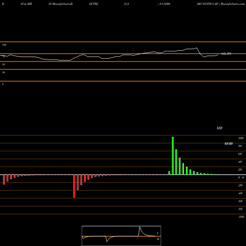Click the RSI axis label 30

click(x=3, y=72)
